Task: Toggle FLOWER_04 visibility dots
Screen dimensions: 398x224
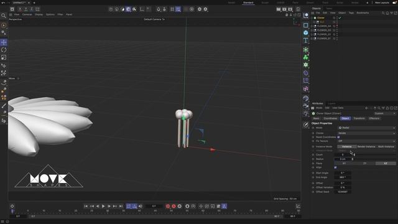Action: [x=337, y=26]
